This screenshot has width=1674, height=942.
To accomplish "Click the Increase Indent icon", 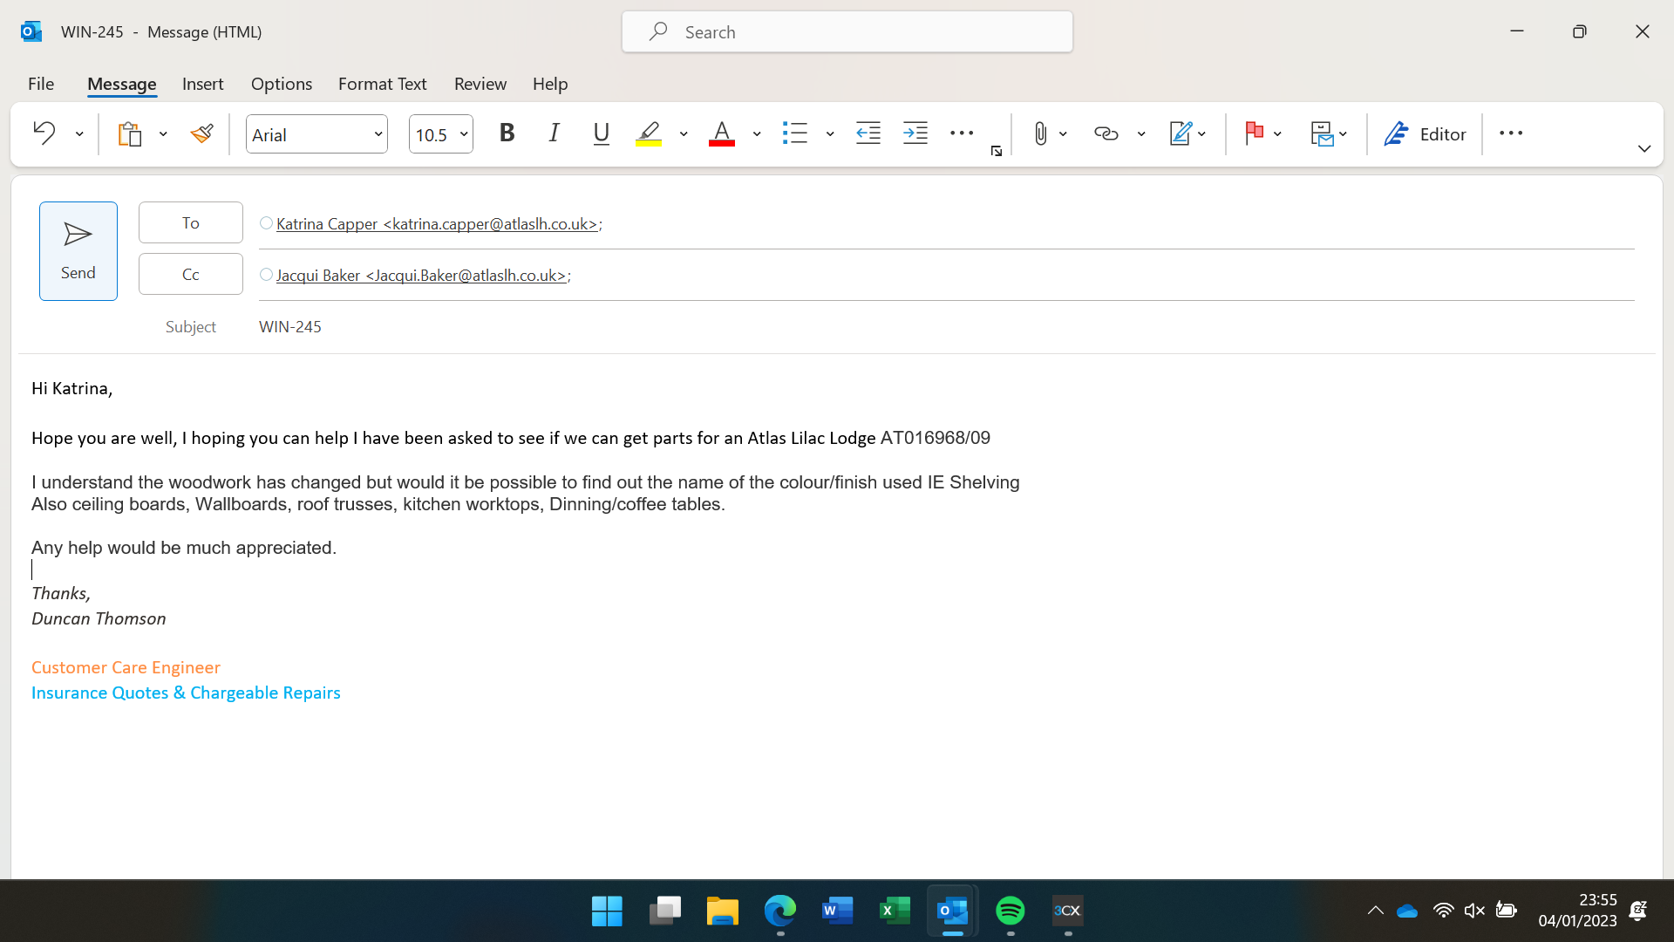I will [915, 133].
